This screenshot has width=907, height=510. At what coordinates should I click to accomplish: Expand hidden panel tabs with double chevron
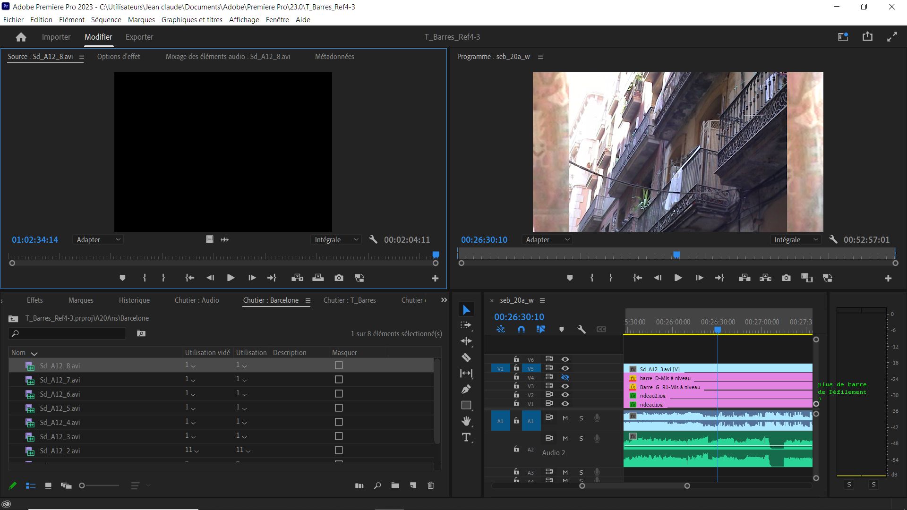(x=444, y=300)
